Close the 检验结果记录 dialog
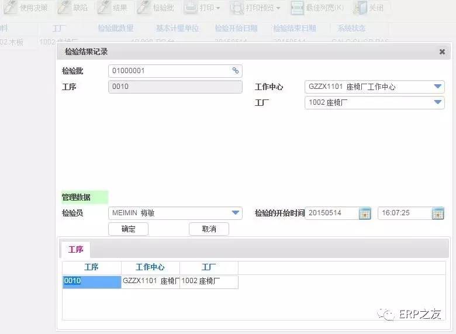456x334 pixels. point(442,51)
